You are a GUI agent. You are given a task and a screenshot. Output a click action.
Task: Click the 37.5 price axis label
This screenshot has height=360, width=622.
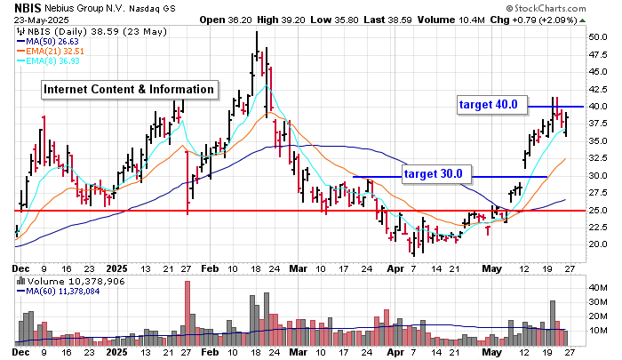tap(598, 124)
